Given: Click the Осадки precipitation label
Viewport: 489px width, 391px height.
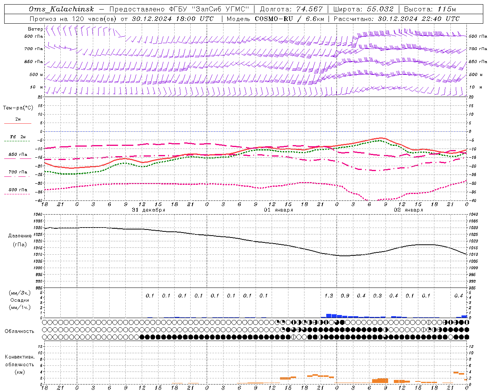Looking at the screenshot, I should tap(20, 300).
